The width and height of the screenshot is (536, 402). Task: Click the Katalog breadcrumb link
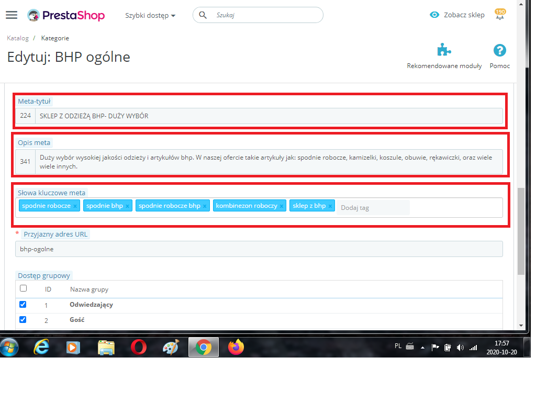coord(18,38)
